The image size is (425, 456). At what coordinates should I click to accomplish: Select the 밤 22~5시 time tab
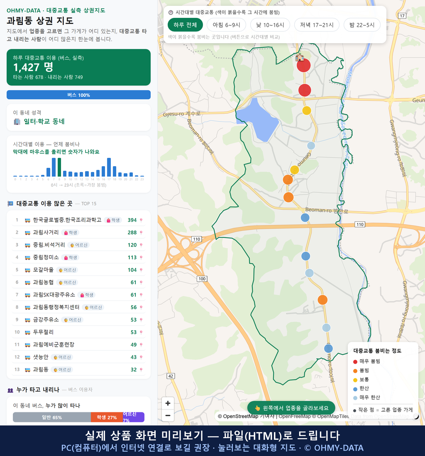[x=362, y=25]
